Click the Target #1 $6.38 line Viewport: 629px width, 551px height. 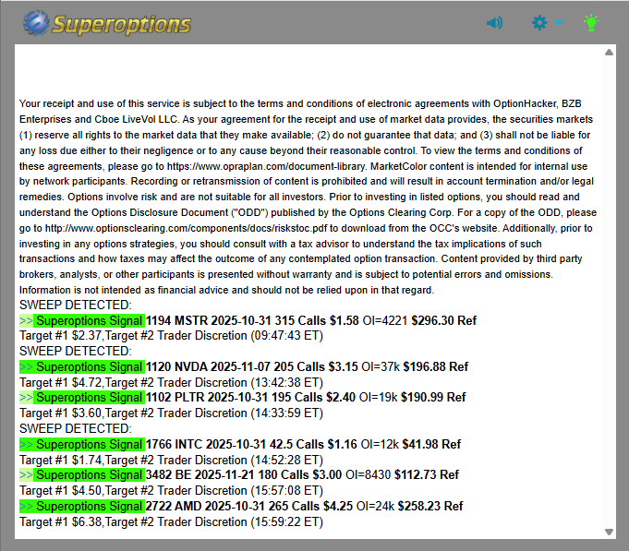170,521
